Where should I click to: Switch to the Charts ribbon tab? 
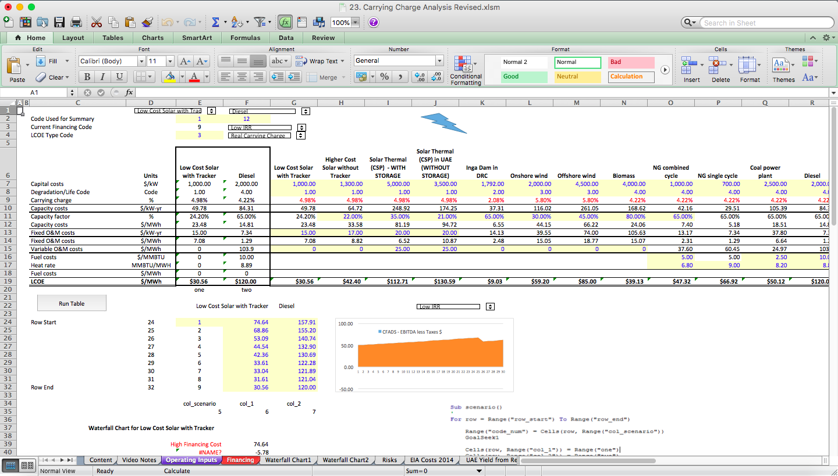click(x=152, y=38)
